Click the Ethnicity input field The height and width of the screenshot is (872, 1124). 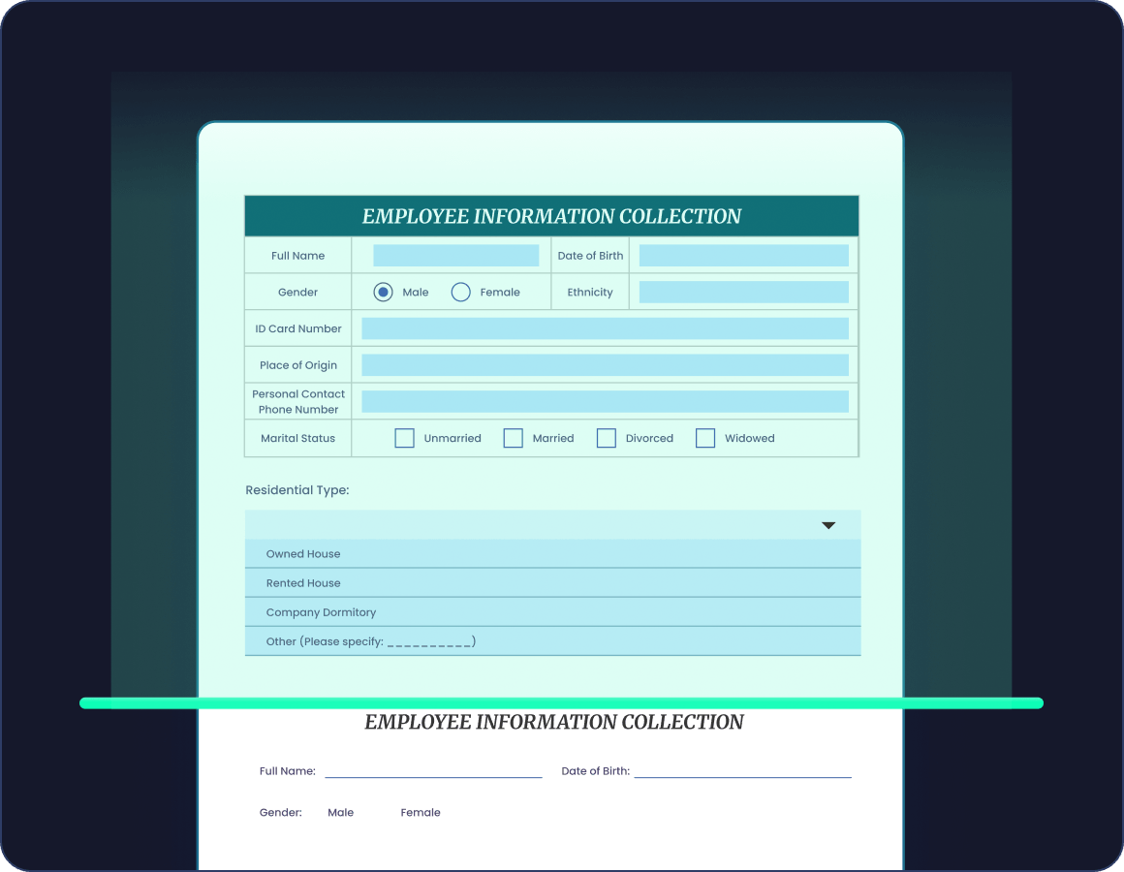pyautogui.click(x=744, y=292)
